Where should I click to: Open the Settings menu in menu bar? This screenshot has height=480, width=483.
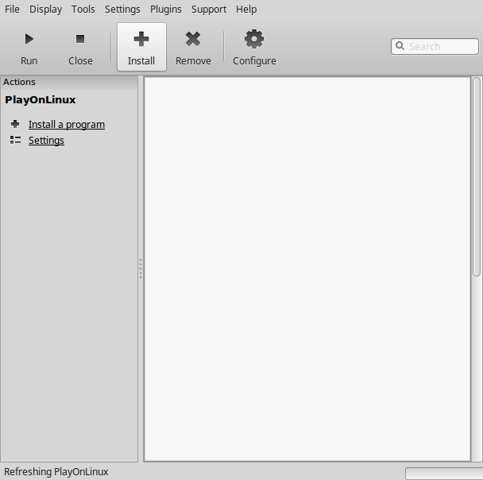tap(122, 10)
